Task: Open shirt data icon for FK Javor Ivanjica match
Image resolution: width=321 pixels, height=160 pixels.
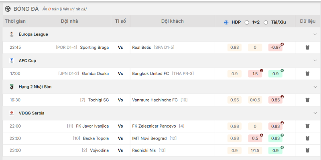Action: (307, 126)
